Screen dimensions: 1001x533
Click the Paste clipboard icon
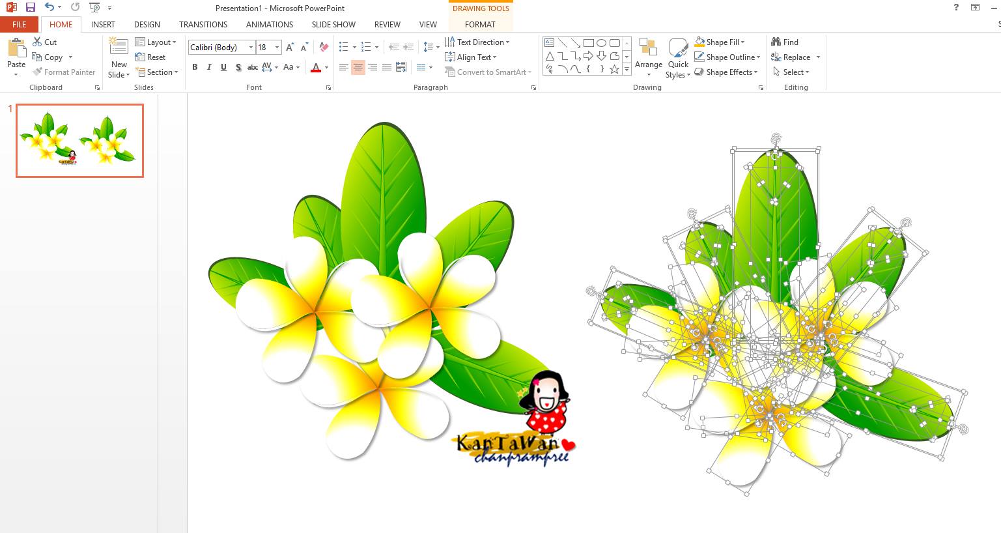pyautogui.click(x=16, y=48)
